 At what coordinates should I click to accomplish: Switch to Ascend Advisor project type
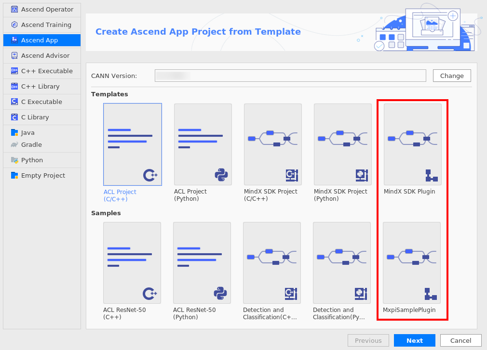pyautogui.click(x=42, y=55)
